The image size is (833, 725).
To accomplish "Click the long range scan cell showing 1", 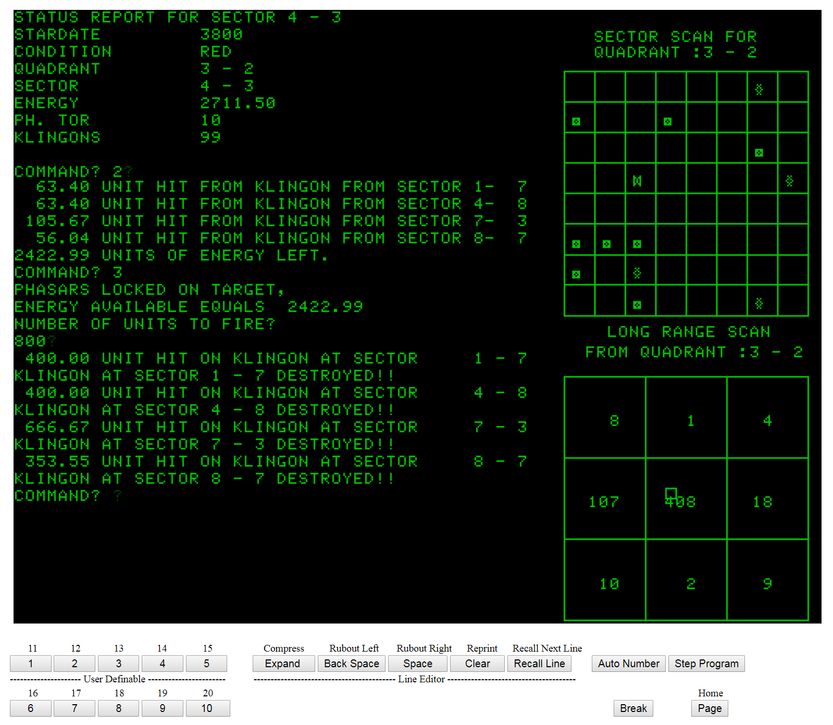I will click(686, 417).
